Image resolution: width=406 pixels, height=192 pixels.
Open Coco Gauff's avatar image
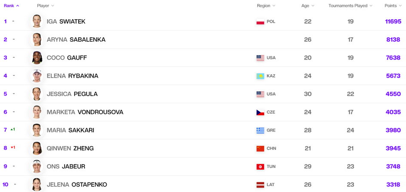click(x=37, y=57)
